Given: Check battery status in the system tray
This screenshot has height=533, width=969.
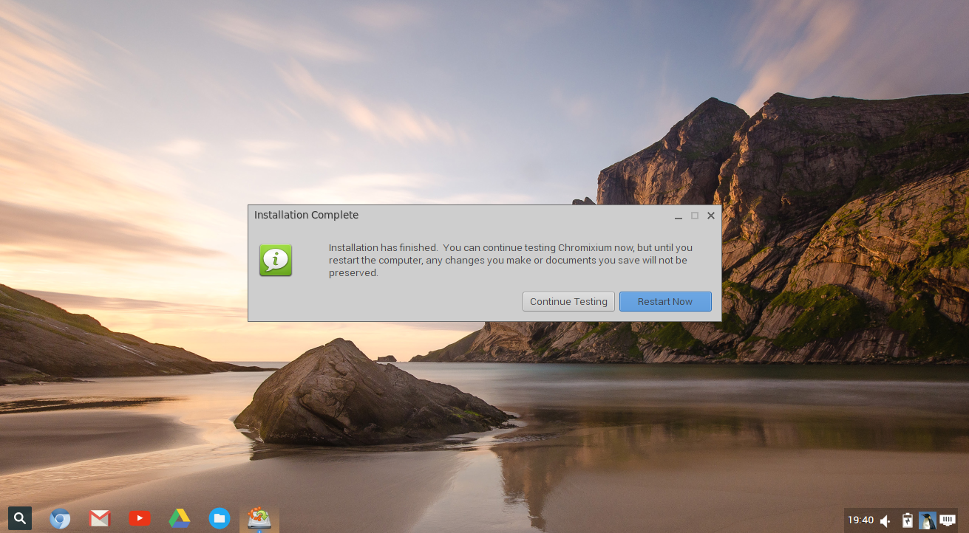Looking at the screenshot, I should pyautogui.click(x=907, y=520).
